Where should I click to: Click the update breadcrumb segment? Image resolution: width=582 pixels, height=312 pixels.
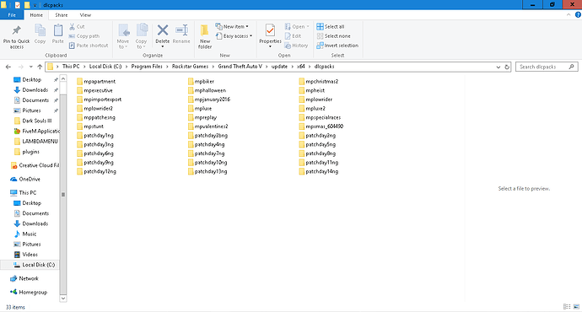click(279, 67)
